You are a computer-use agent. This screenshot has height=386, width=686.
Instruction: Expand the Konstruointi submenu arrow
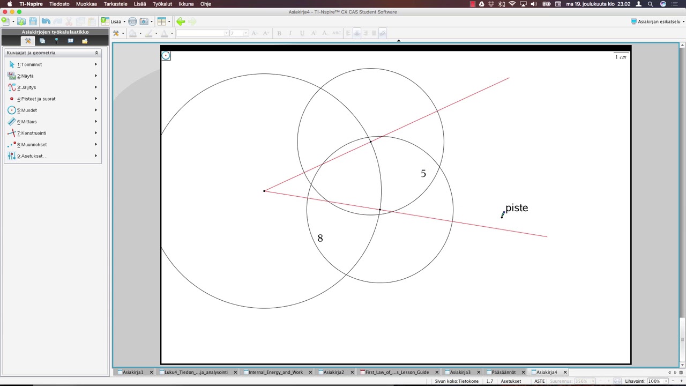96,133
